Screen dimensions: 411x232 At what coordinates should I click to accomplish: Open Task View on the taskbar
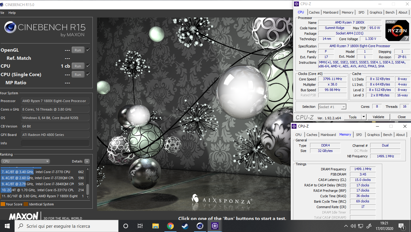click(x=140, y=226)
